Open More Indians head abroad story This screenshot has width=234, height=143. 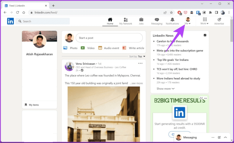click(x=178, y=78)
